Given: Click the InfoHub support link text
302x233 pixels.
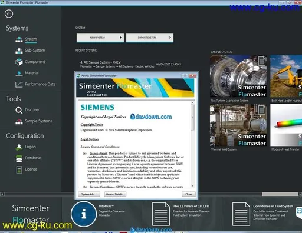Looking at the screenshot, I should [111, 213].
